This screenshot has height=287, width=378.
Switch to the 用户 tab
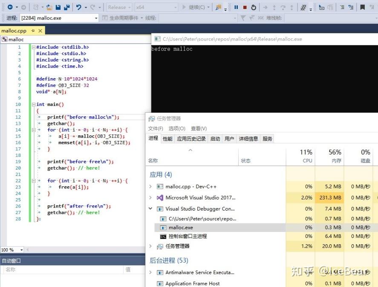(x=229, y=139)
